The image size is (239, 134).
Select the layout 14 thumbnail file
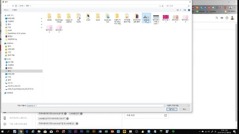49,29
